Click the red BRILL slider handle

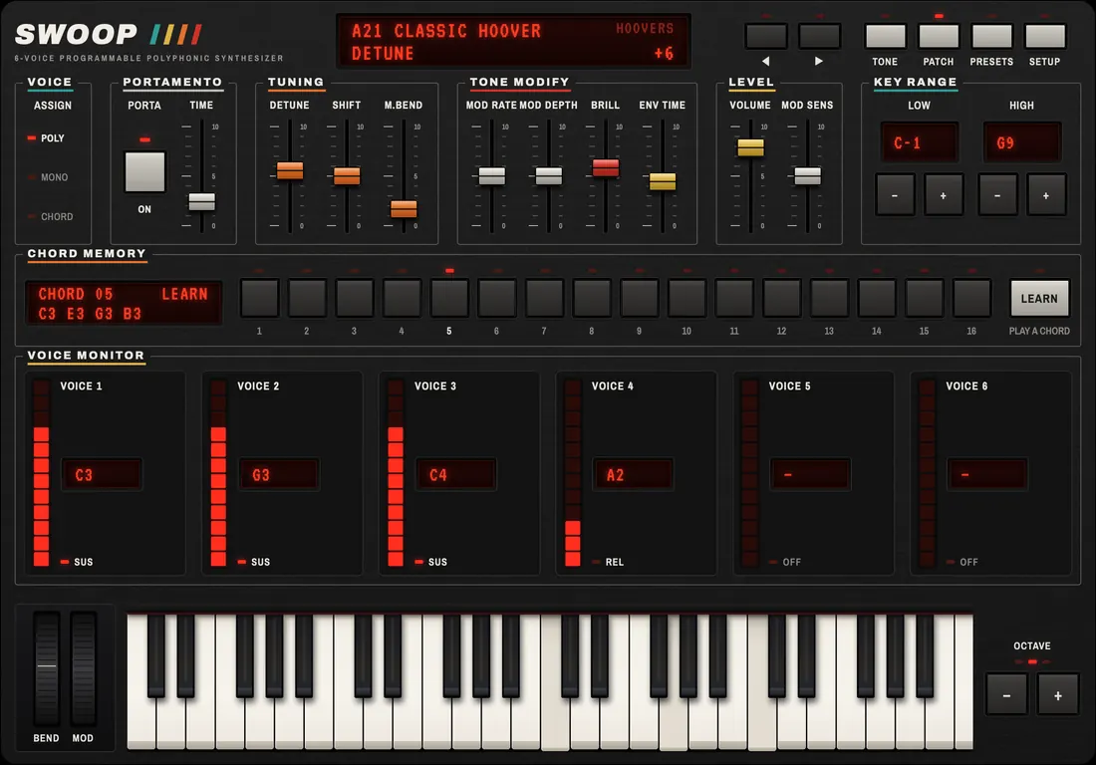(606, 167)
